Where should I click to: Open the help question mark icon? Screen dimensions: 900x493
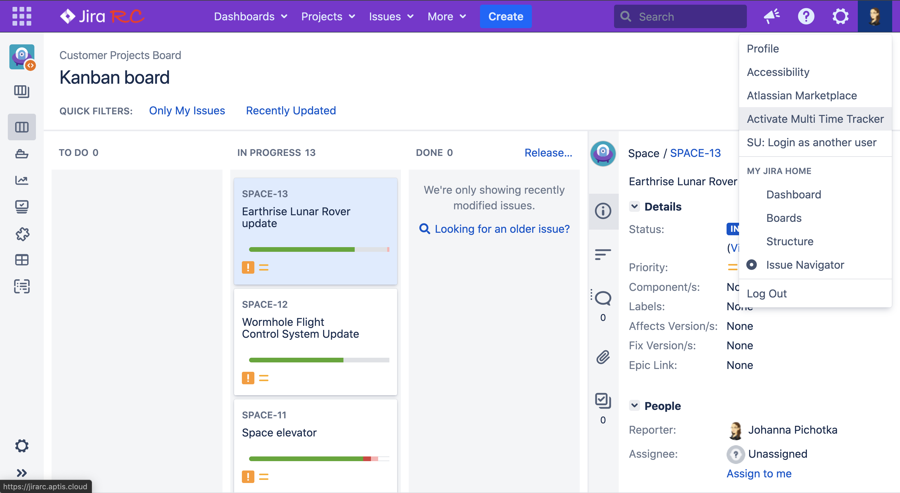pyautogui.click(x=806, y=16)
